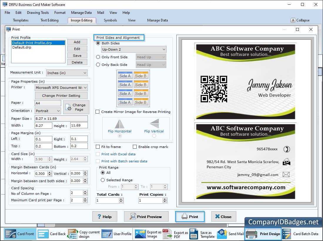Open Card Back view icon
Viewport: 323px width, 241px height.
point(43,234)
